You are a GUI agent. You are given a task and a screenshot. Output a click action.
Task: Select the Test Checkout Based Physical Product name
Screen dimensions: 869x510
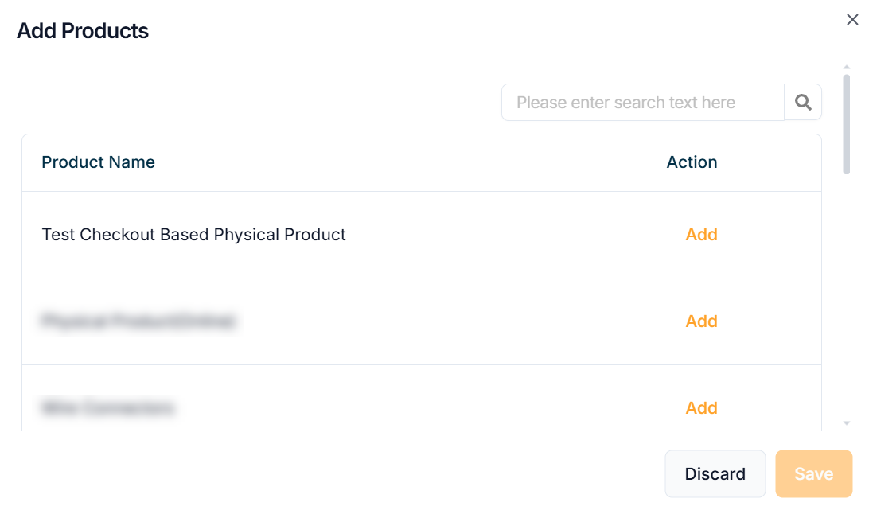point(193,235)
